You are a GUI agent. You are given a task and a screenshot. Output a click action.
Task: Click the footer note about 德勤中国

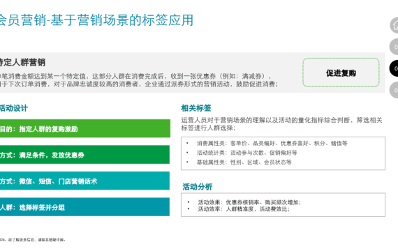point(33,240)
